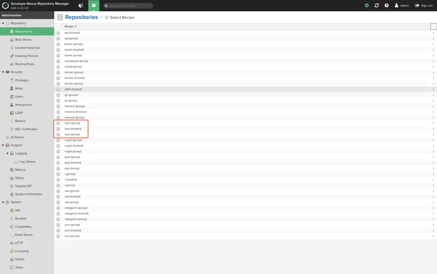
Task: Select the raw (hosted) recipe
Action: coord(246,196)
